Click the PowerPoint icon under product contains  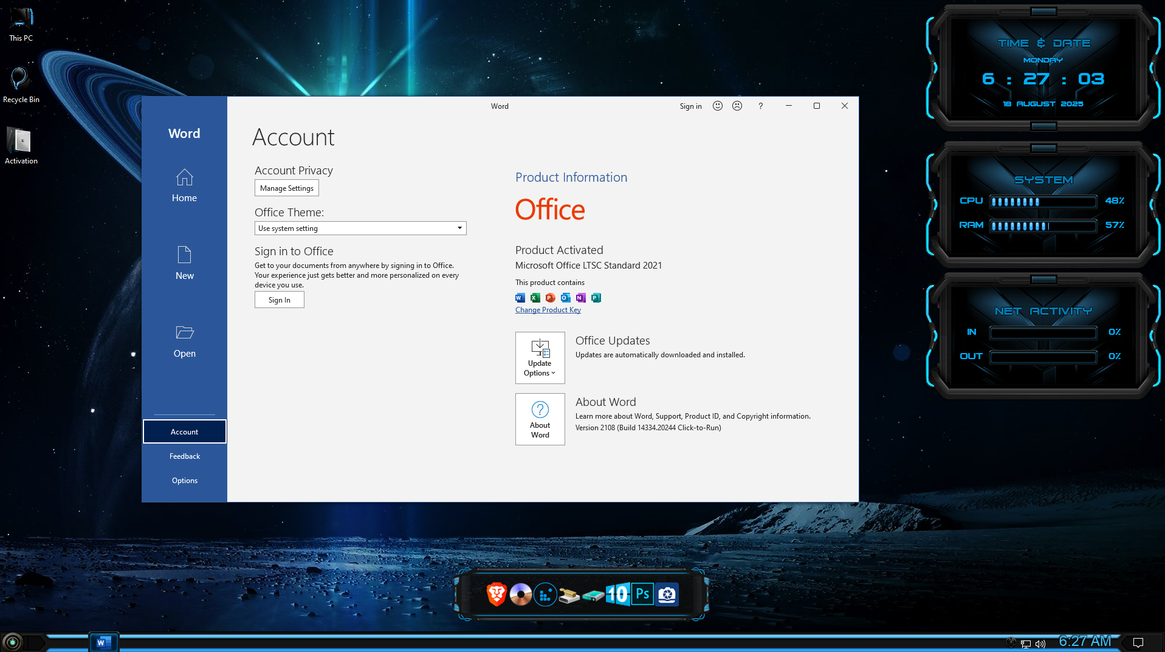tap(551, 298)
